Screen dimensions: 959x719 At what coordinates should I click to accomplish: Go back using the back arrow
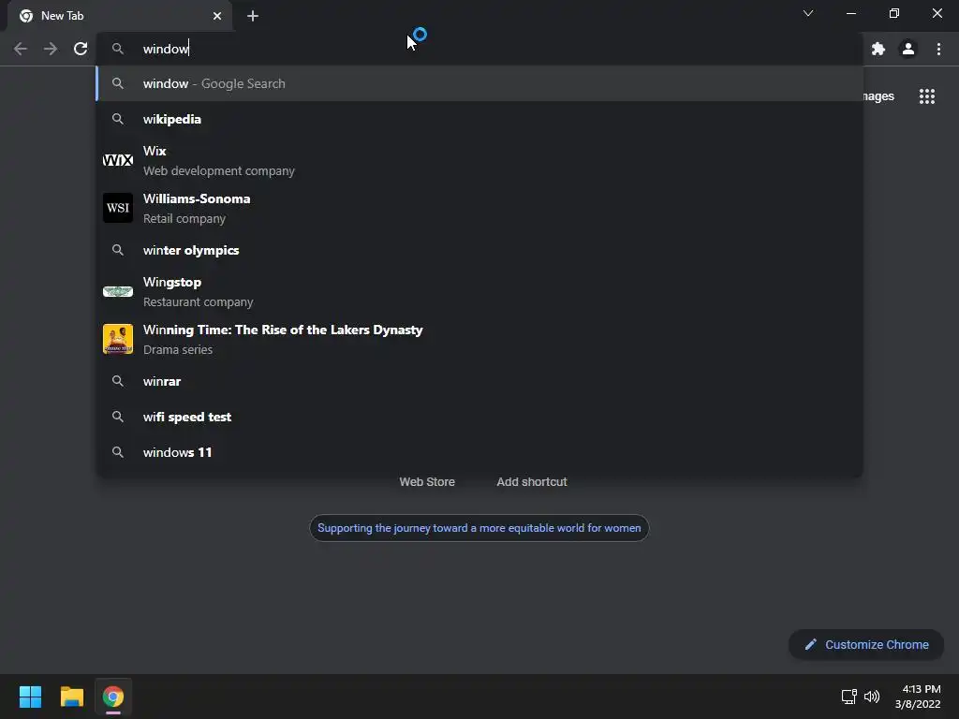click(21, 49)
